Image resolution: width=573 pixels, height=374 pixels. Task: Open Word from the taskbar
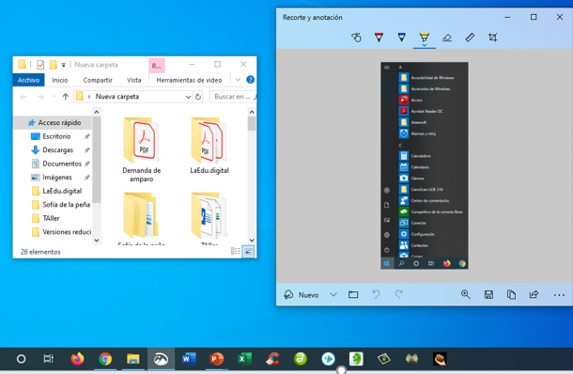click(x=189, y=359)
